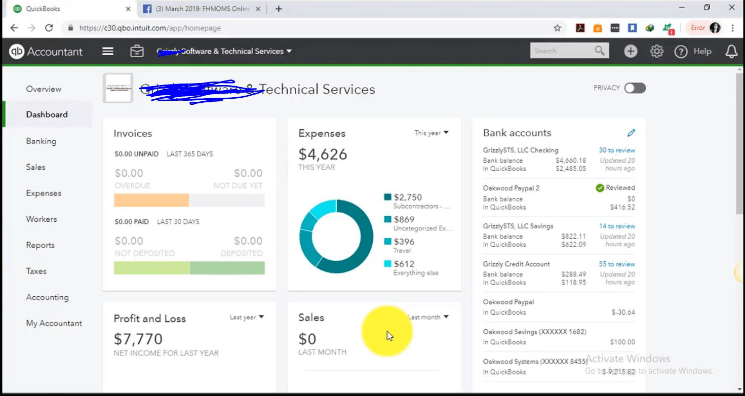Open the Grizzly Credit Account
The width and height of the screenshot is (745, 396).
pos(517,264)
